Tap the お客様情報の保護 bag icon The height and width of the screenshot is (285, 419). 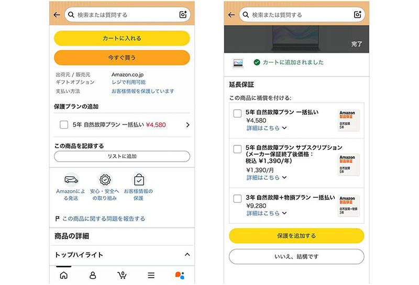coord(139,180)
